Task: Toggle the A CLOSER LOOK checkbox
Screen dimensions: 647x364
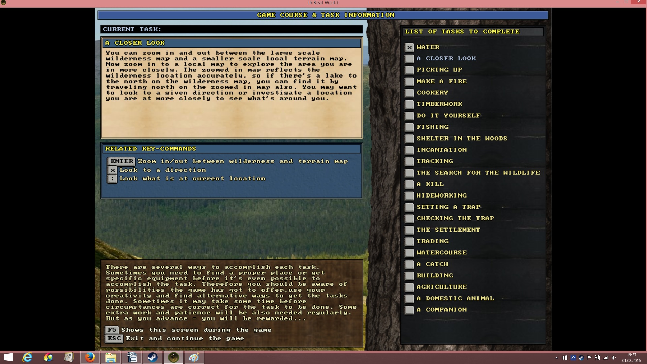Action: pyautogui.click(x=409, y=59)
